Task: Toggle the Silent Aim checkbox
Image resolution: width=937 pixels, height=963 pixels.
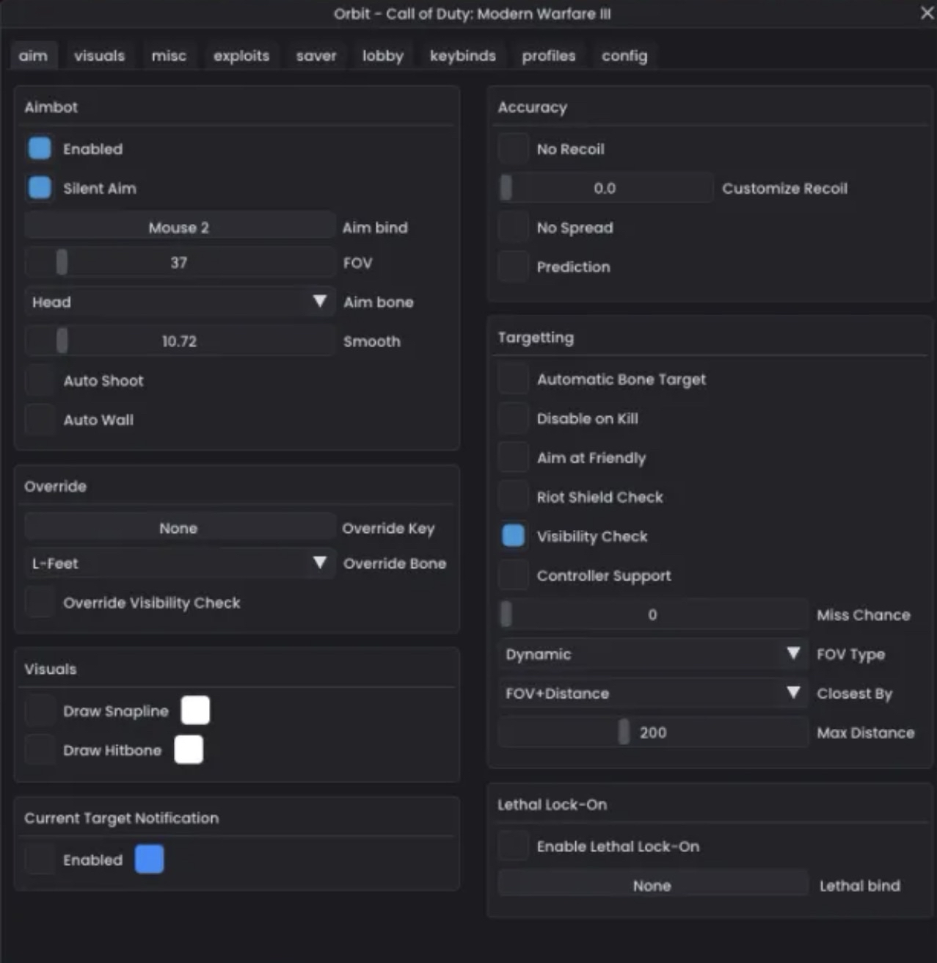Action: coord(40,188)
